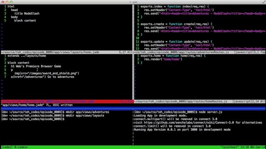Click the fullscreen arrows icon in title bar

click(264, 2)
